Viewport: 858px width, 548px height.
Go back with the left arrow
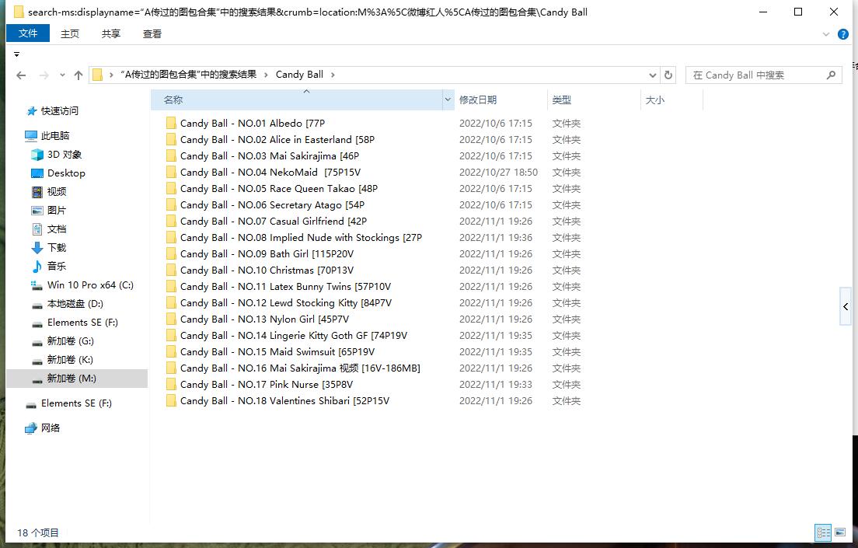(21, 75)
